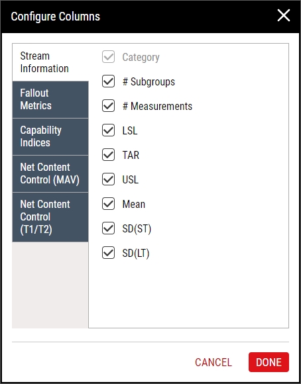Uncheck the # Subgroups checkbox

click(108, 81)
